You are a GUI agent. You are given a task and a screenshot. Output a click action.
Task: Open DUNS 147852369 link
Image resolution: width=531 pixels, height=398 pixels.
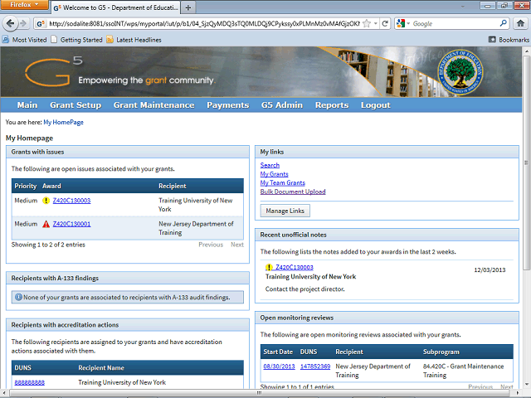[315, 366]
